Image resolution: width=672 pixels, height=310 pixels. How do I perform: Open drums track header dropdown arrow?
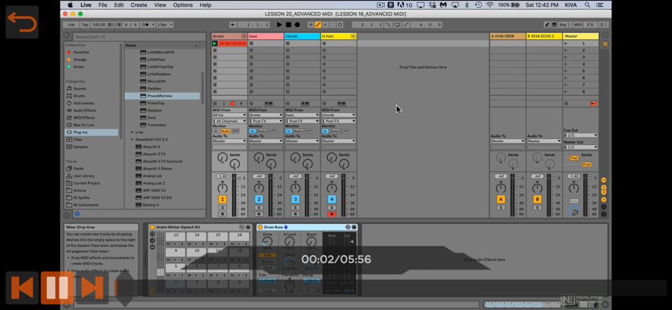click(x=244, y=36)
